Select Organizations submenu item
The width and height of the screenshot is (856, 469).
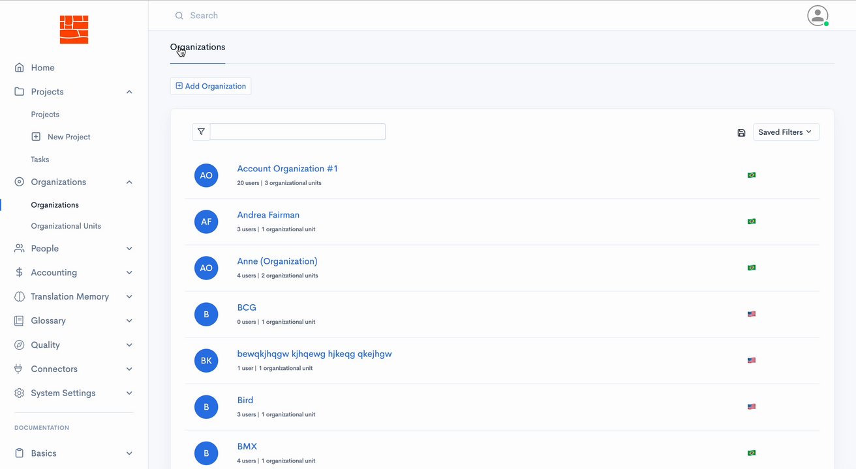click(55, 205)
